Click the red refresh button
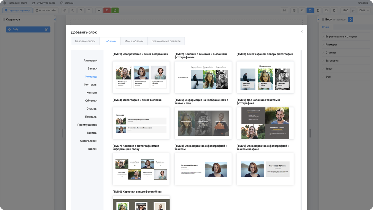The width and height of the screenshot is (373, 210). pos(107,10)
